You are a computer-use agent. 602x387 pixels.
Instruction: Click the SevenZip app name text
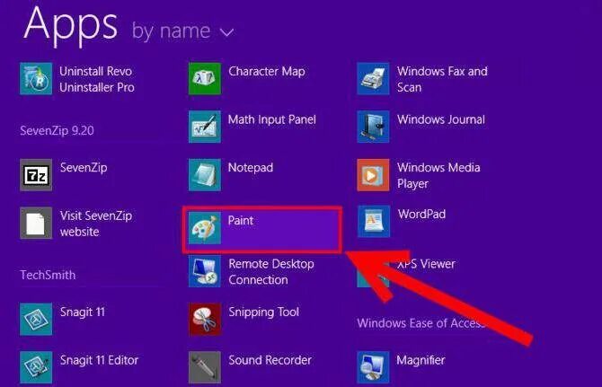coord(84,168)
